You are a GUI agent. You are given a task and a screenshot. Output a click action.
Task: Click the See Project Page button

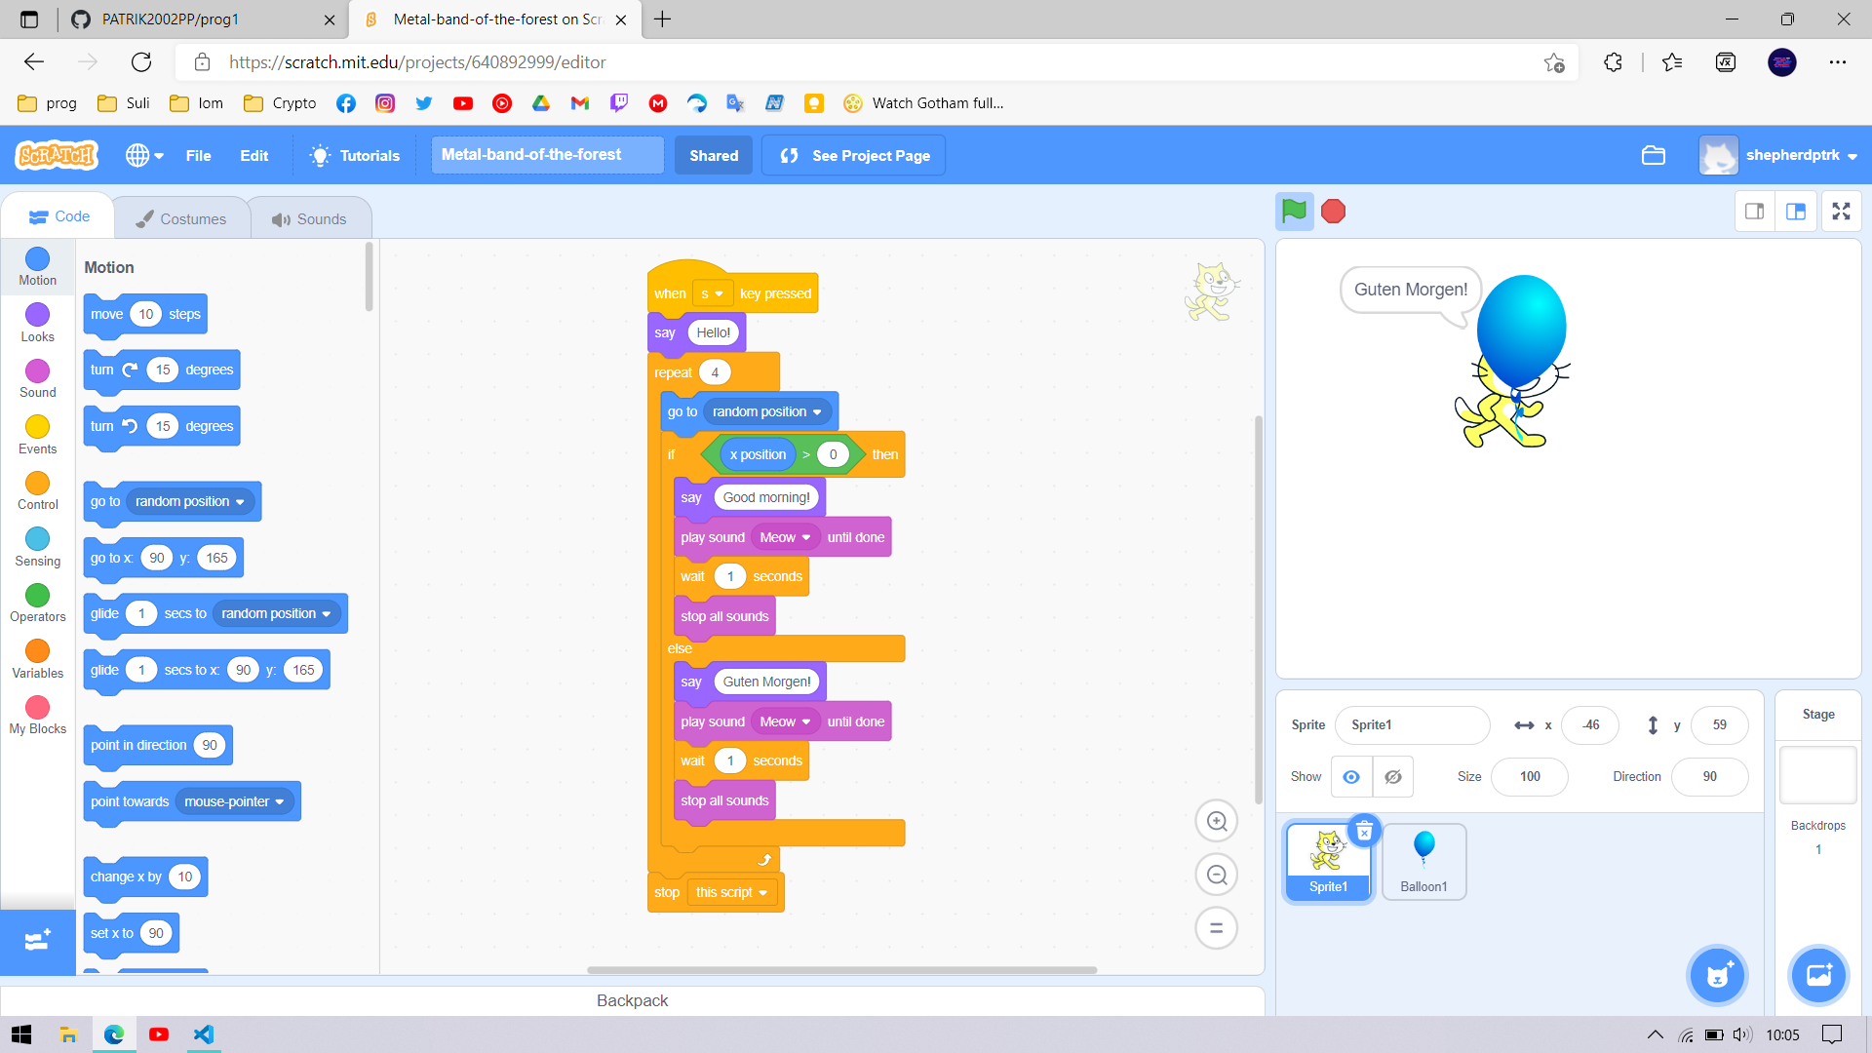pos(854,155)
